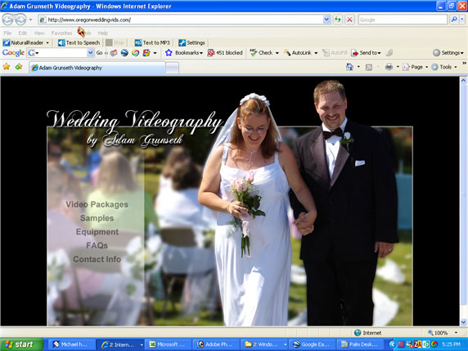
Task: Open the FAQs page link
Action: pyautogui.click(x=97, y=246)
